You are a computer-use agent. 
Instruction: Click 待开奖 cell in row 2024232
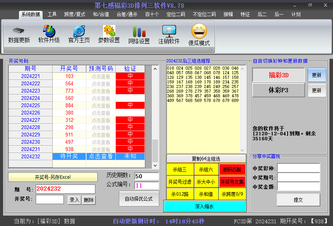pyautogui.click(x=69, y=156)
